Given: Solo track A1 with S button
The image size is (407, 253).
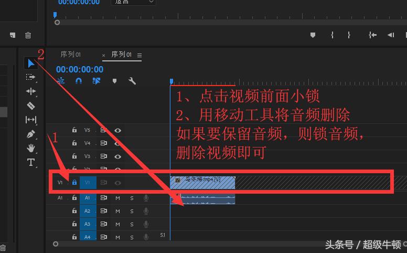Looking at the screenshot, I should pyautogui.click(x=132, y=198).
